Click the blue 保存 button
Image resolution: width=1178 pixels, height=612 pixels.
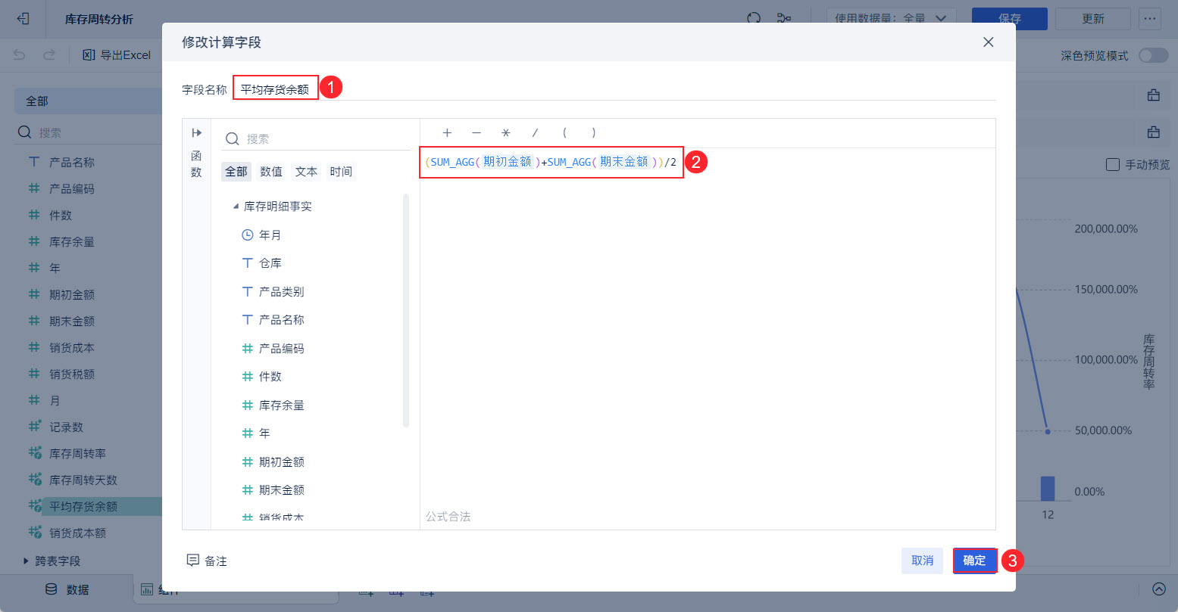pos(1009,19)
